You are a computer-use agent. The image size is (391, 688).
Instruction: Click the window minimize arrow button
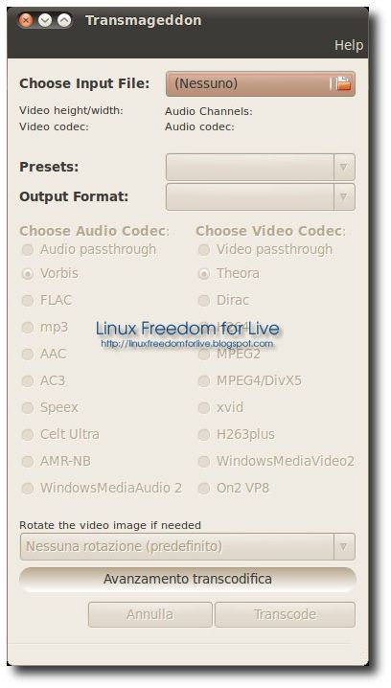pyautogui.click(x=45, y=20)
